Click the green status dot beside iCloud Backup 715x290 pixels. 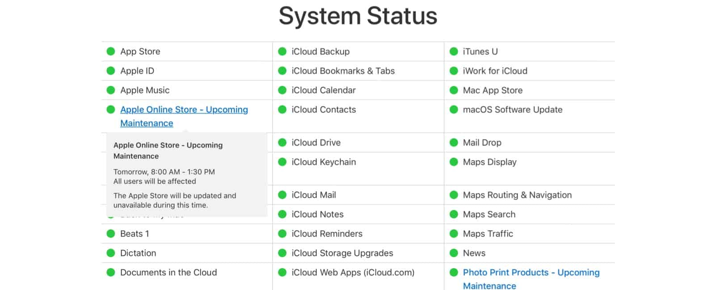coord(282,51)
